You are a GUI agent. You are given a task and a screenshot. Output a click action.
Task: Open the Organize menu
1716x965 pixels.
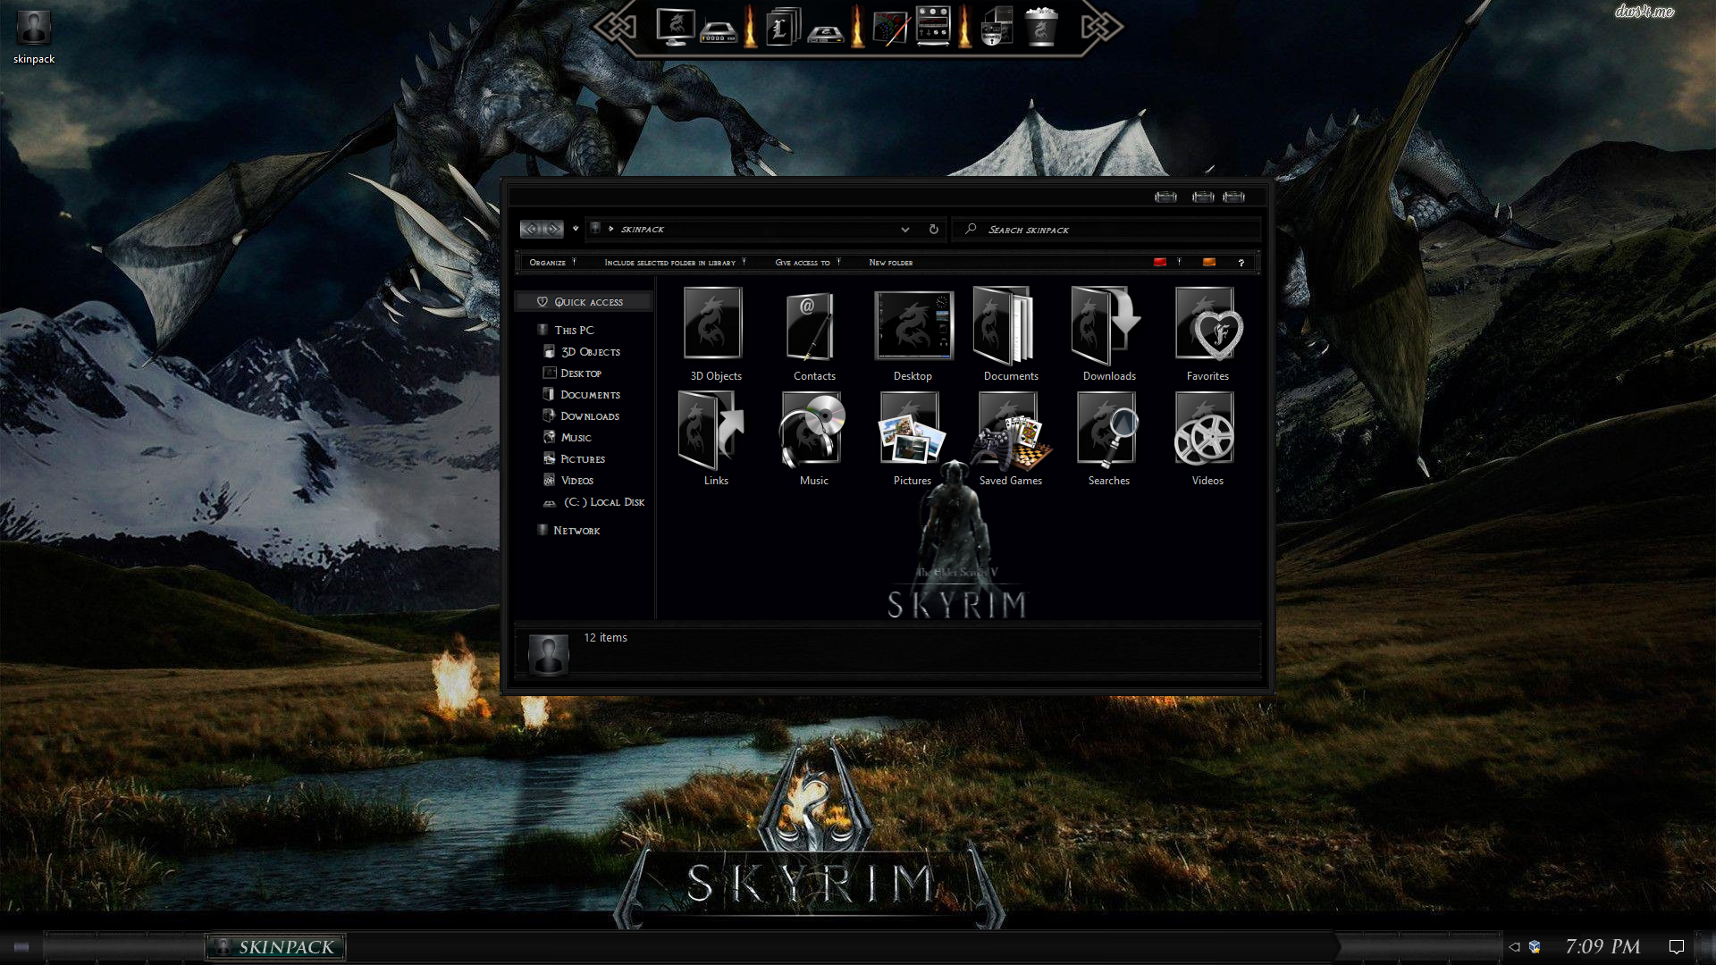[x=548, y=263]
